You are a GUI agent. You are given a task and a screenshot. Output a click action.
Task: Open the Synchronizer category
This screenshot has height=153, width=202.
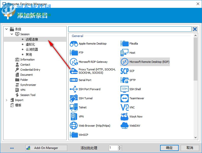[28, 85]
